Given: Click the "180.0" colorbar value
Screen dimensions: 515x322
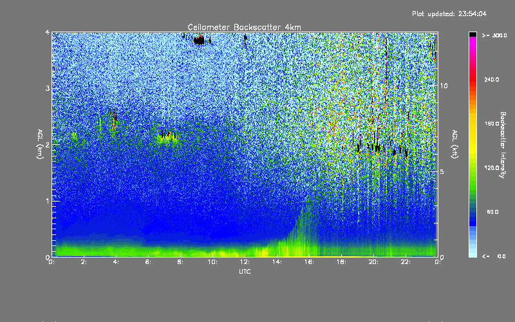Looking at the screenshot, I should 492,124.
